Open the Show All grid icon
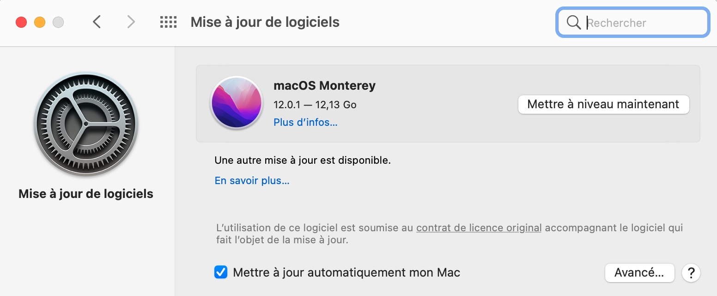Viewport: 717px width, 296px height. [168, 22]
